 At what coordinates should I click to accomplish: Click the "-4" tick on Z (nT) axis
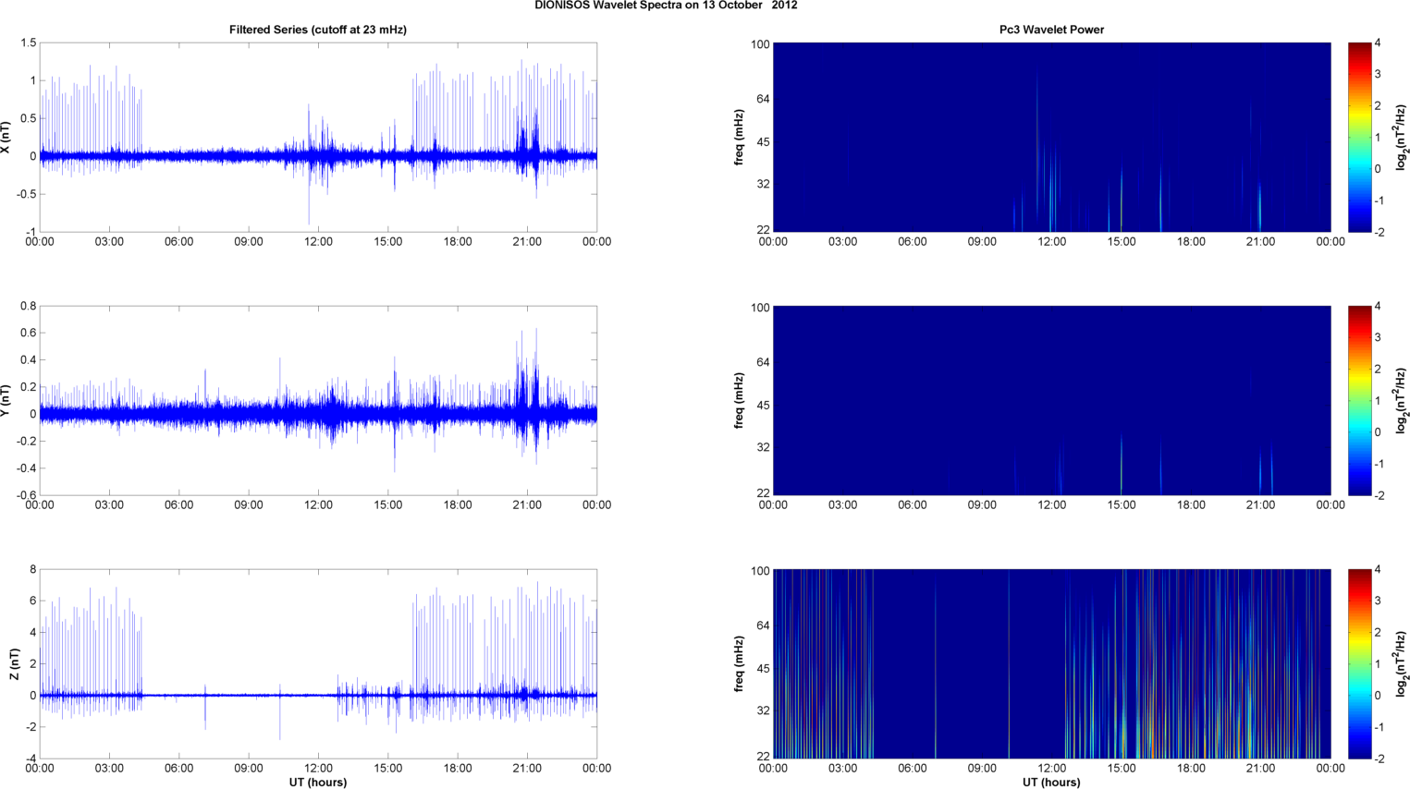pos(31,759)
